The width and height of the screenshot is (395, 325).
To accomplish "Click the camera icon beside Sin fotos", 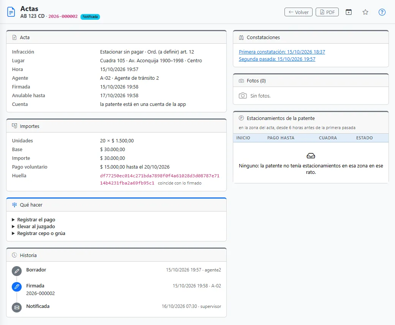I will pos(243,96).
